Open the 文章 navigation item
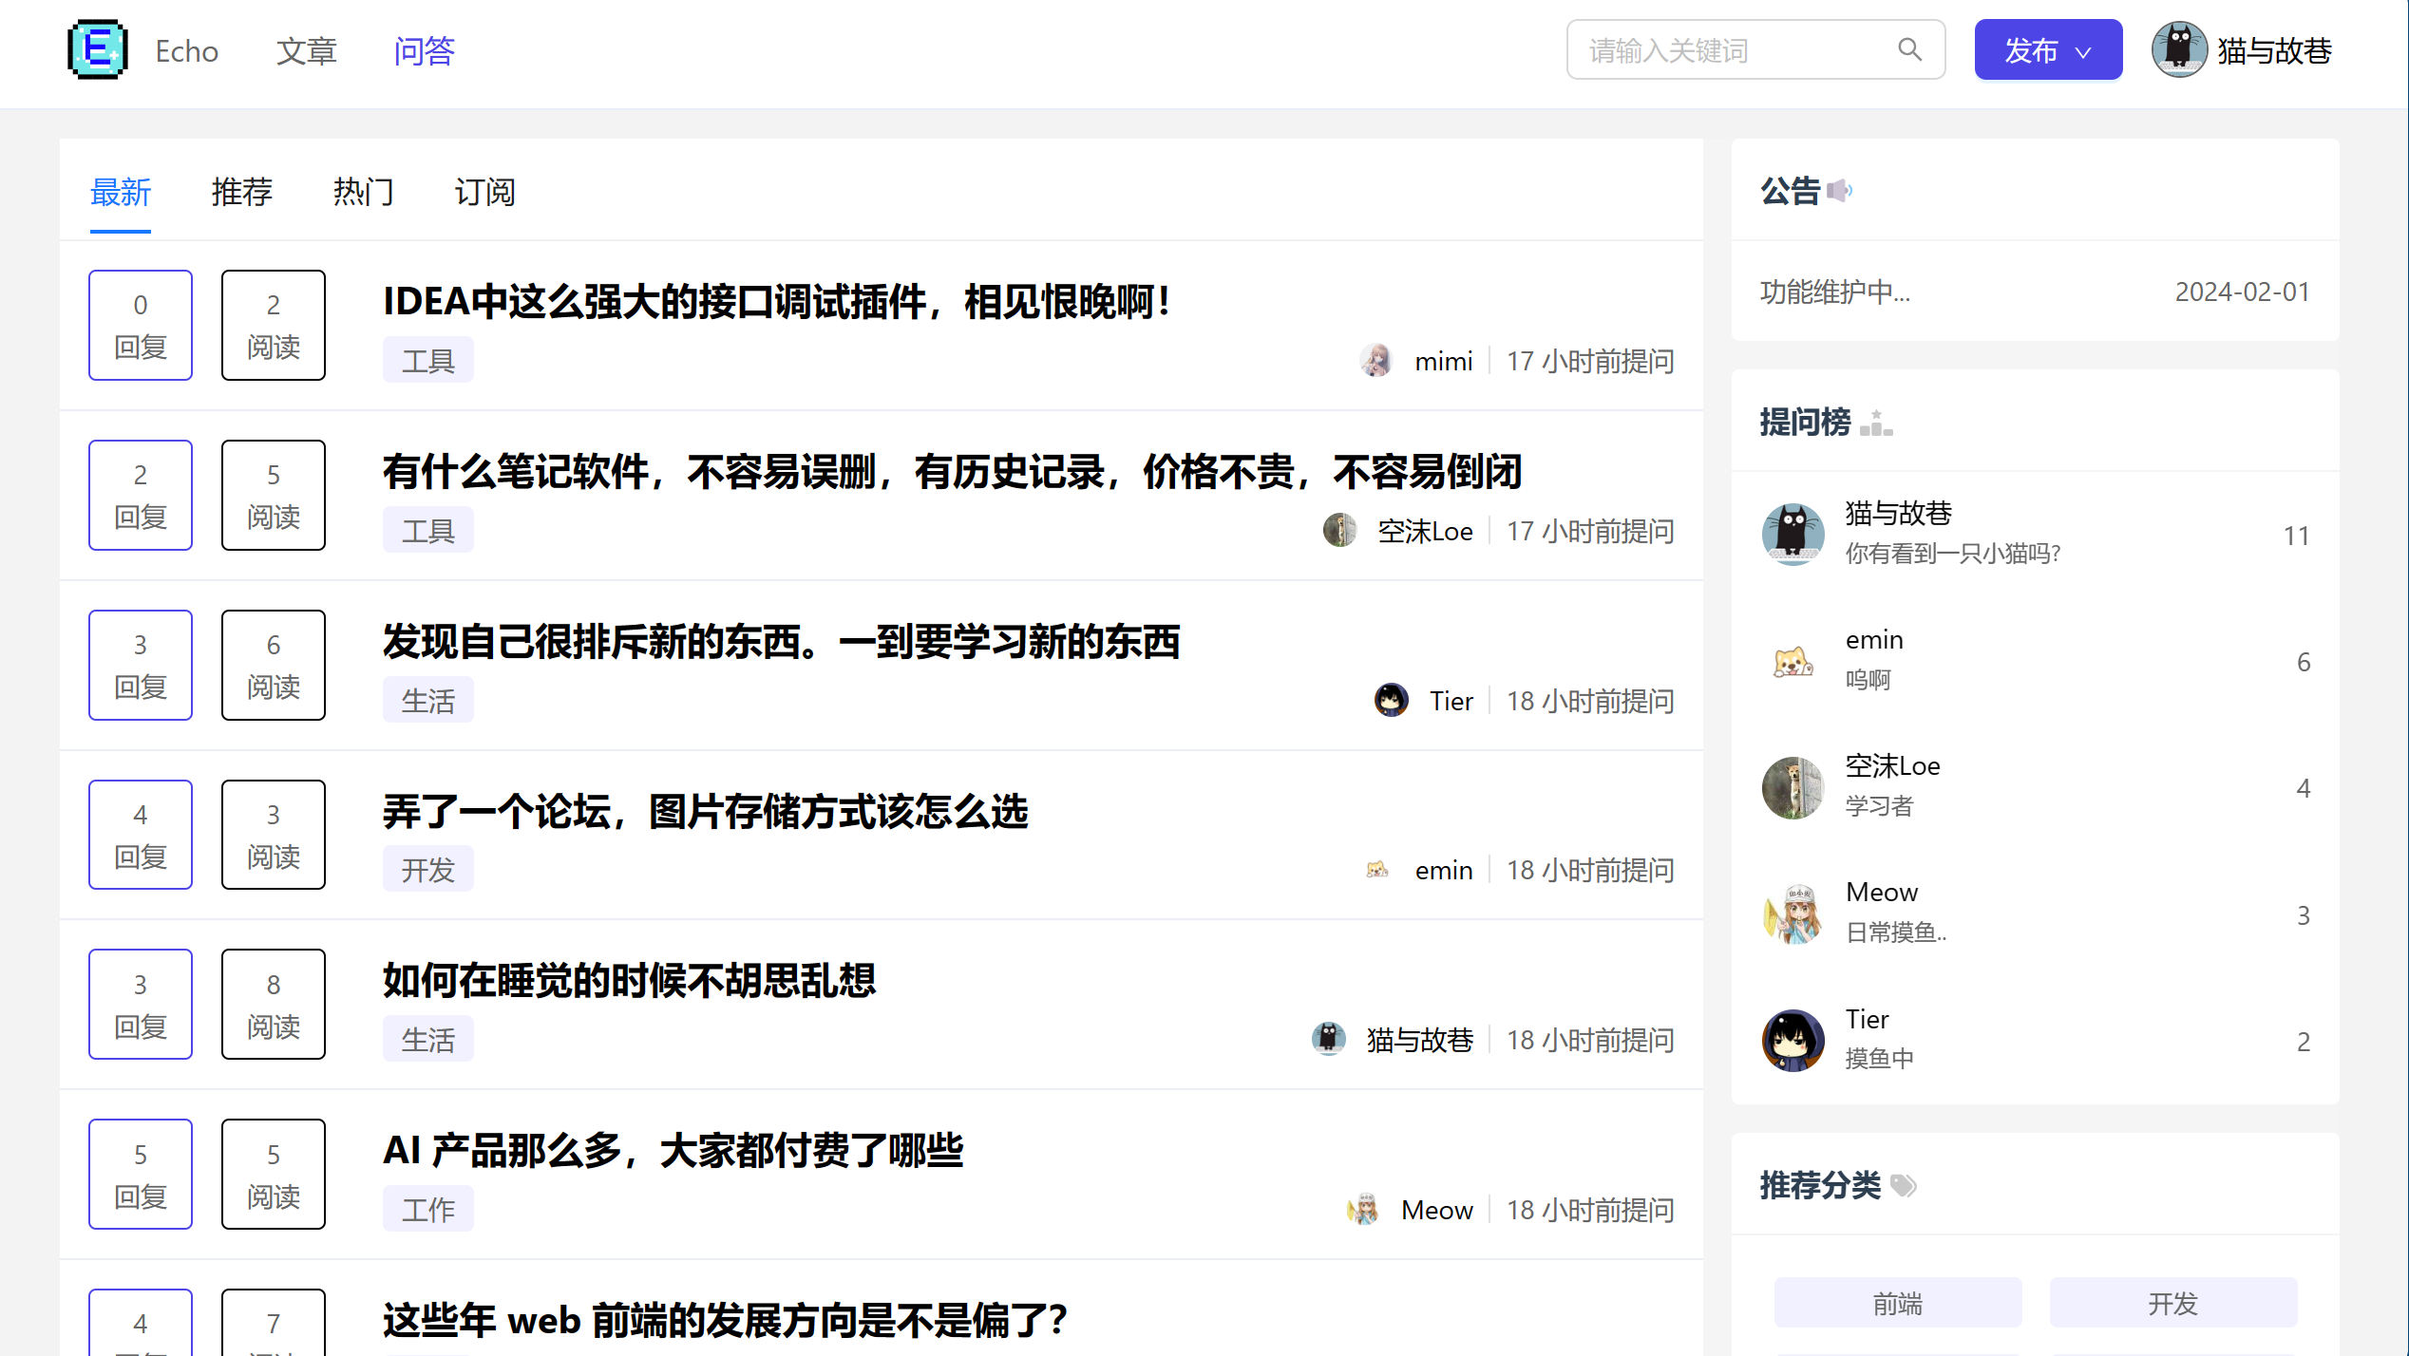The width and height of the screenshot is (2409, 1356). coord(306,50)
